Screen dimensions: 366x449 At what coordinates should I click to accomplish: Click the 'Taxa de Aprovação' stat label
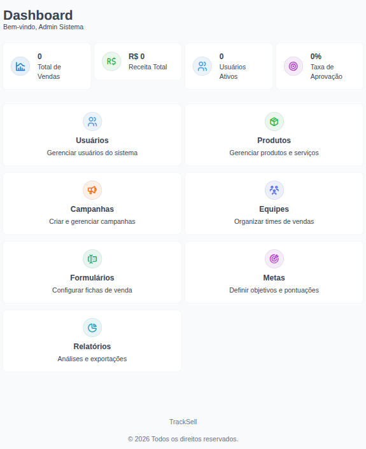(x=327, y=72)
